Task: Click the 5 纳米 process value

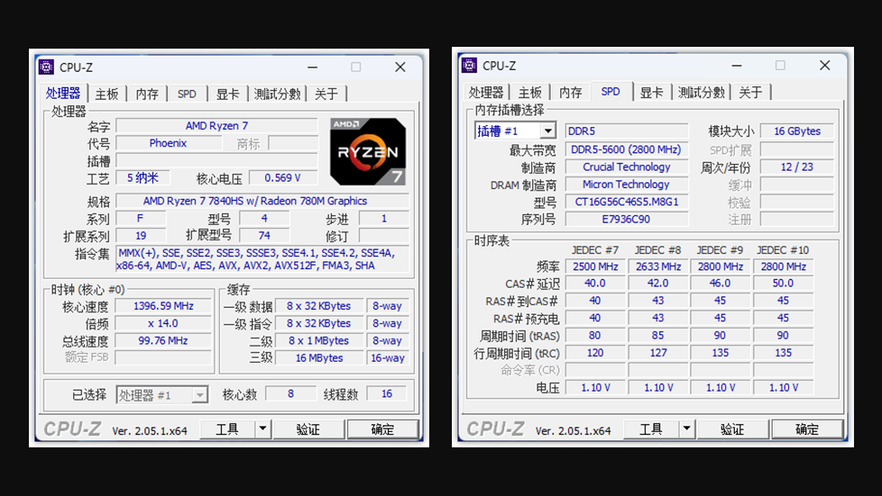Action: pos(142,178)
